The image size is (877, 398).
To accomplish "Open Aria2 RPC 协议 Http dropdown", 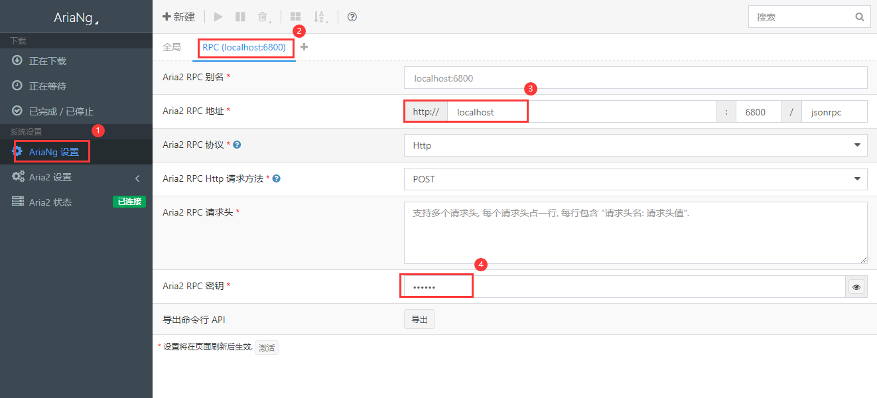I will tap(636, 145).
